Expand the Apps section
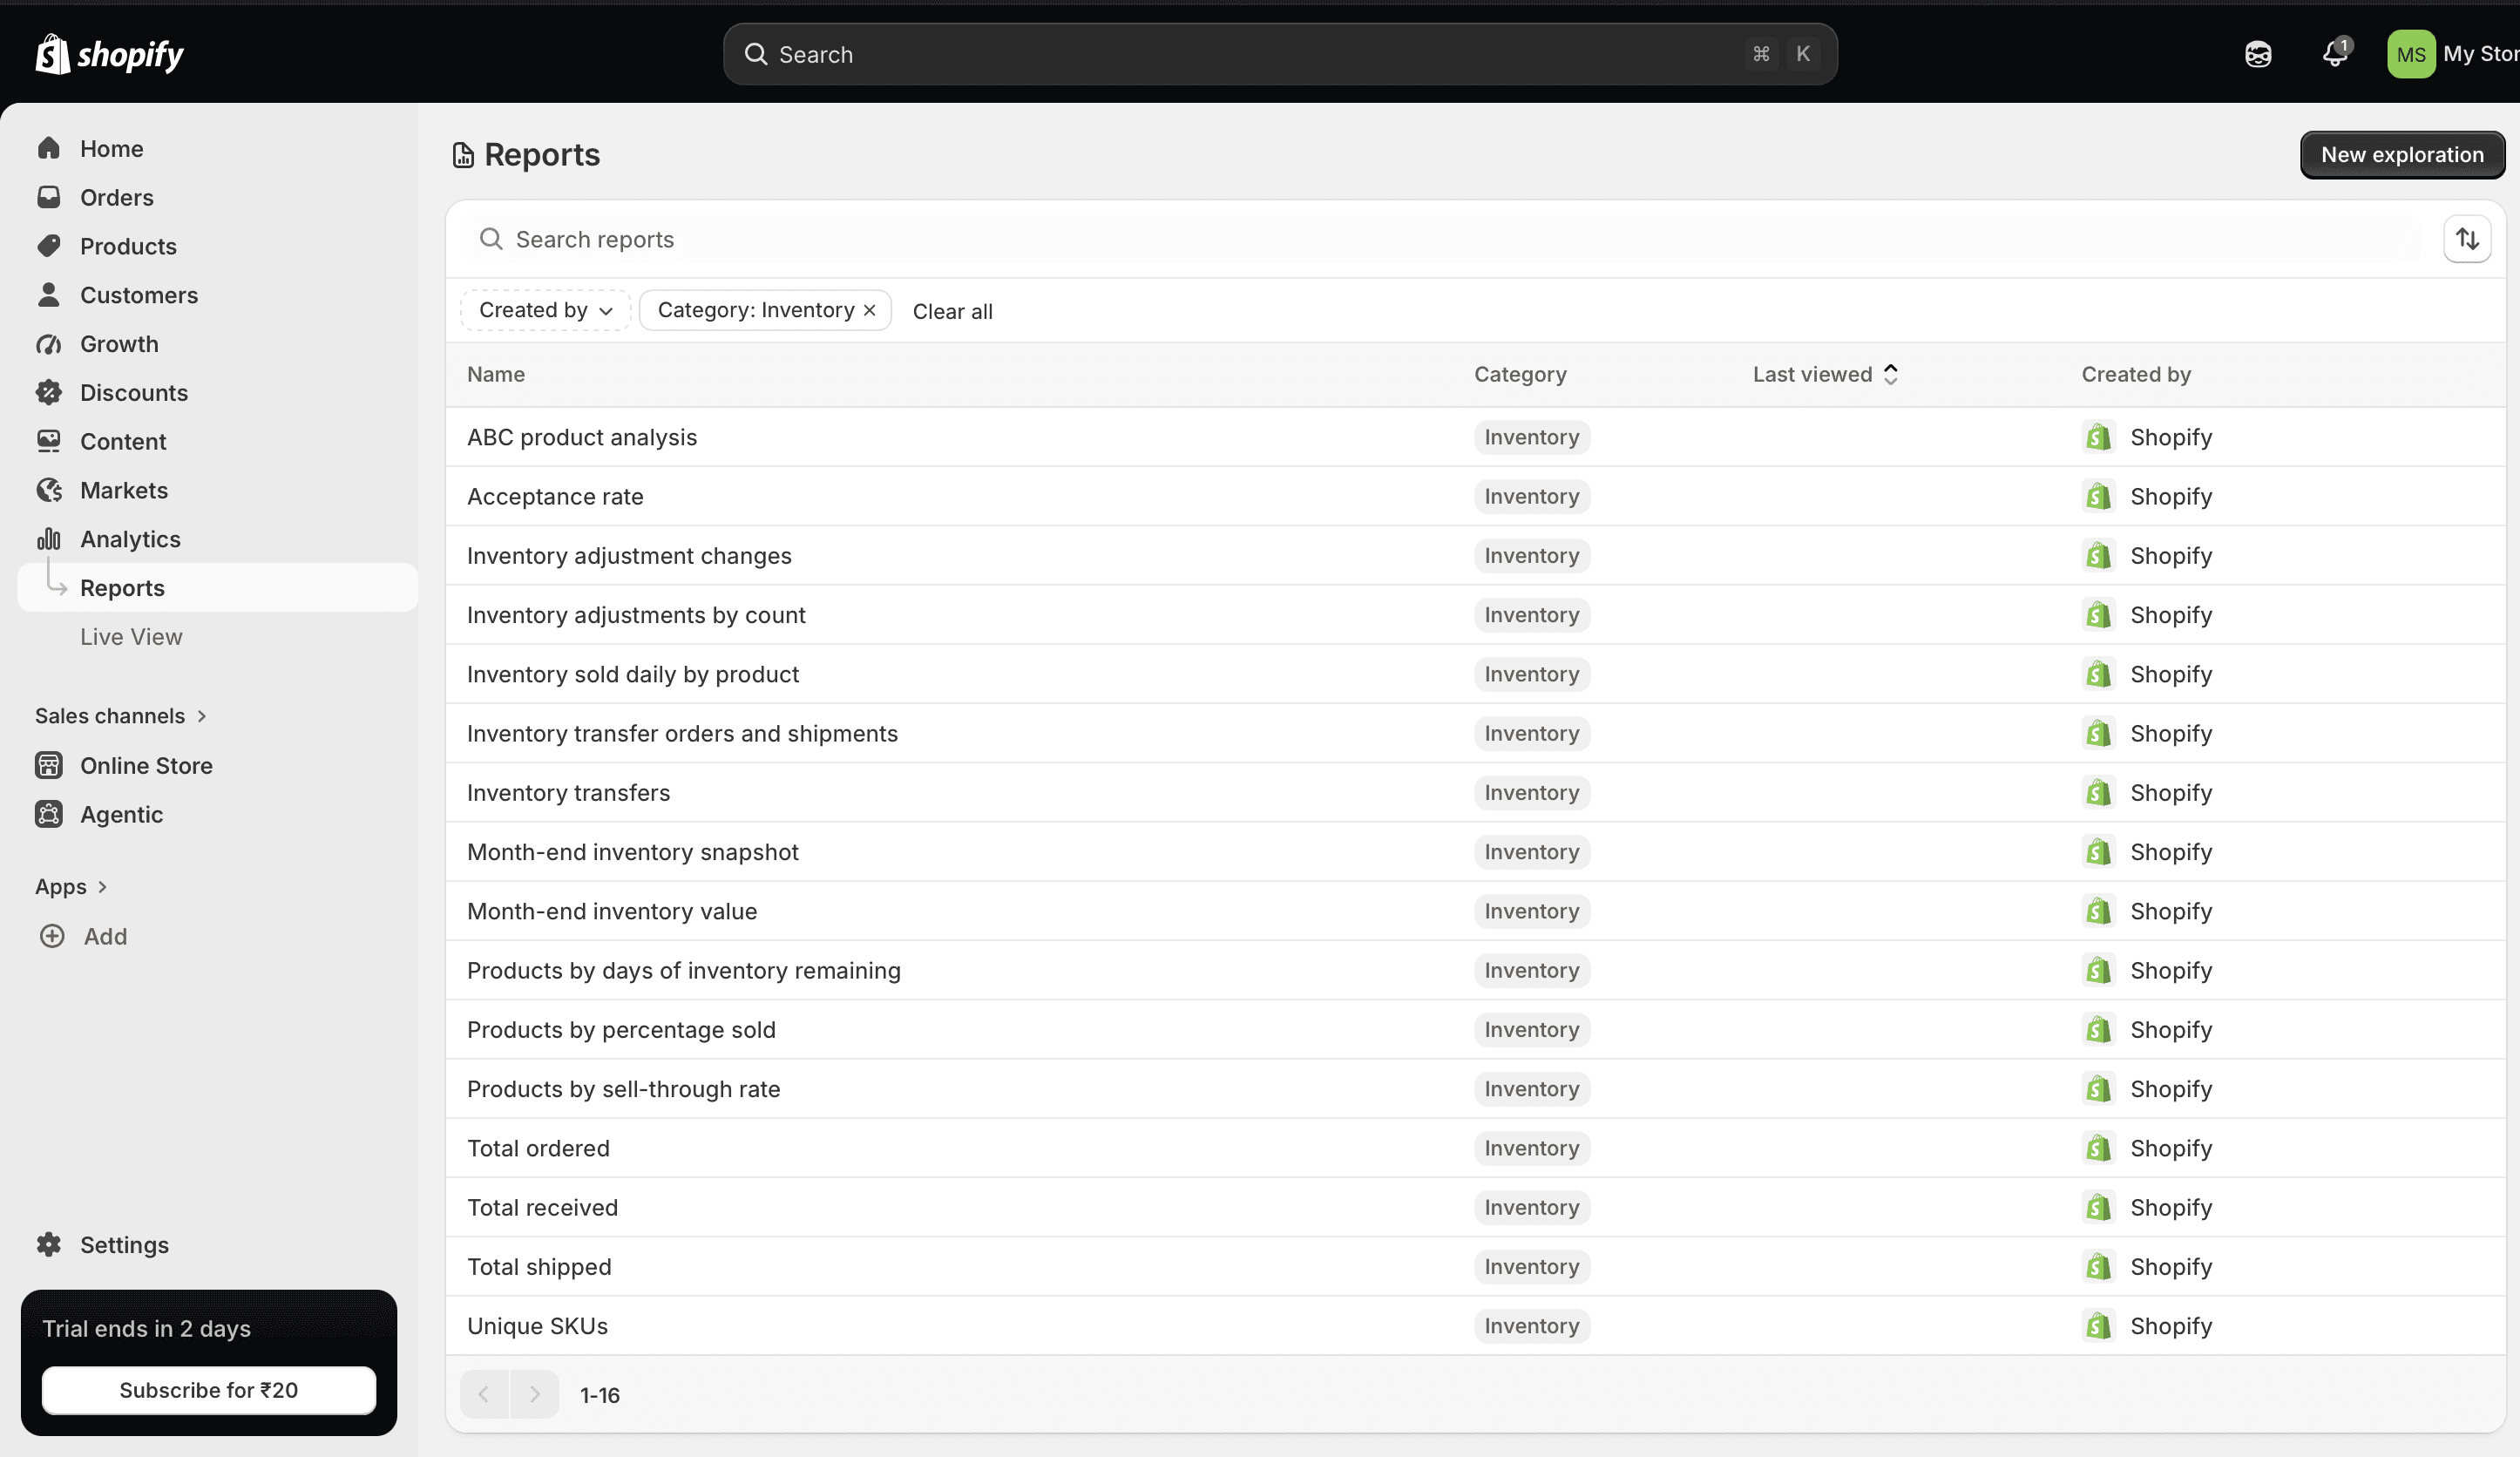 click(x=71, y=887)
